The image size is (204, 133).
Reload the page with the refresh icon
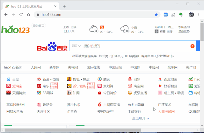[21, 15]
